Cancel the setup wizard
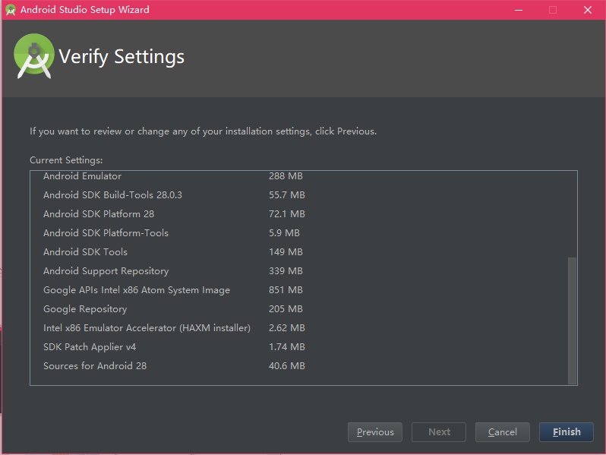Screen dimensions: 606x455 click(x=503, y=431)
